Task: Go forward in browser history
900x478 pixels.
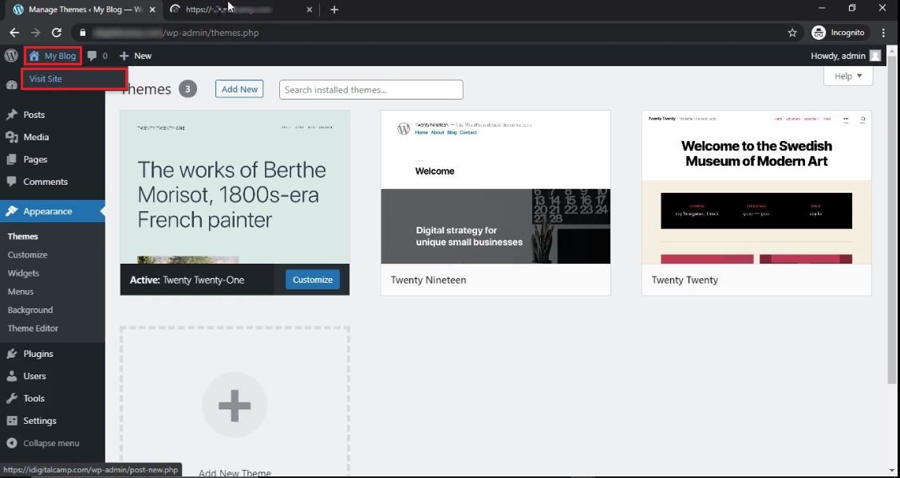Action: 36,33
